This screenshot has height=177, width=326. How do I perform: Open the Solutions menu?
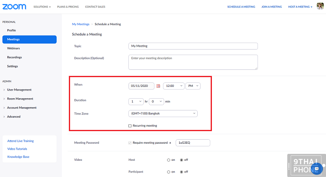(42, 7)
